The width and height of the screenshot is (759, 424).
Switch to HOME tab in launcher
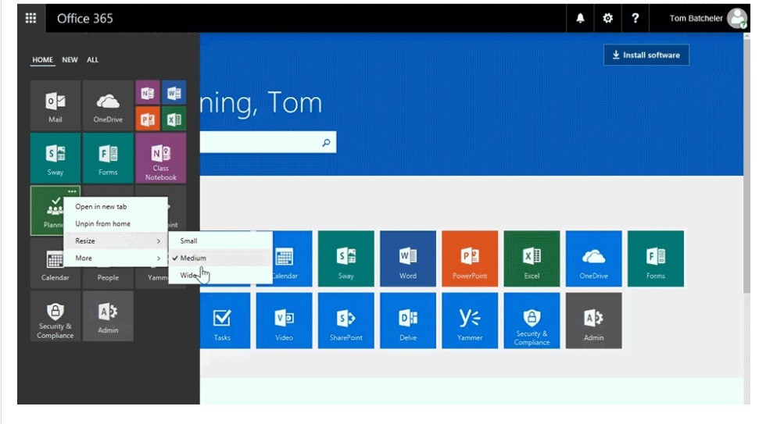click(42, 60)
